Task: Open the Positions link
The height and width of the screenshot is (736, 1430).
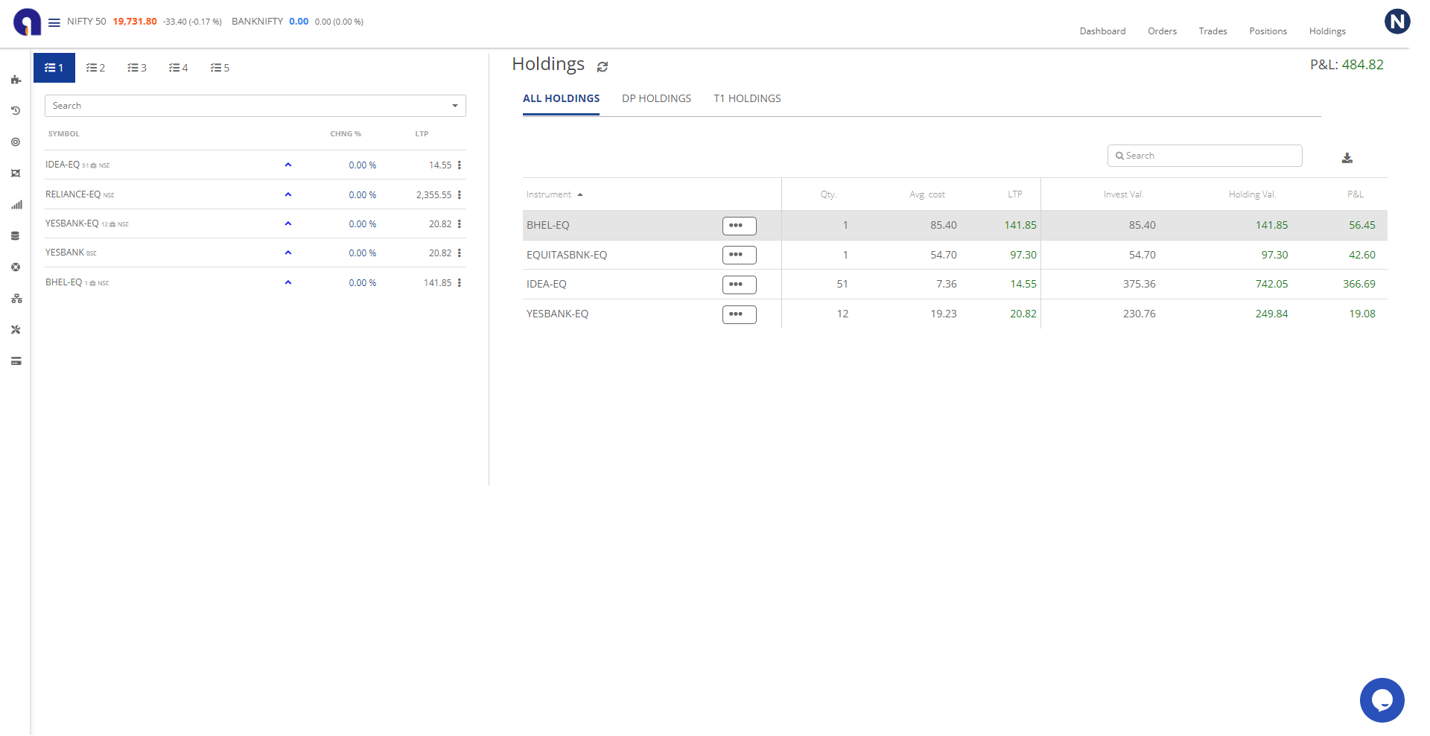Action: pos(1268,31)
